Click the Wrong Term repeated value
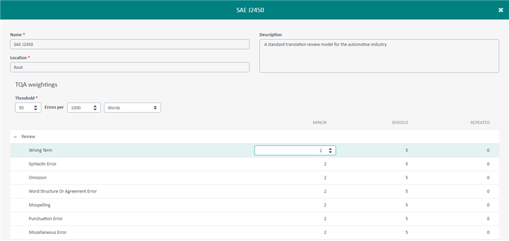 coord(488,151)
